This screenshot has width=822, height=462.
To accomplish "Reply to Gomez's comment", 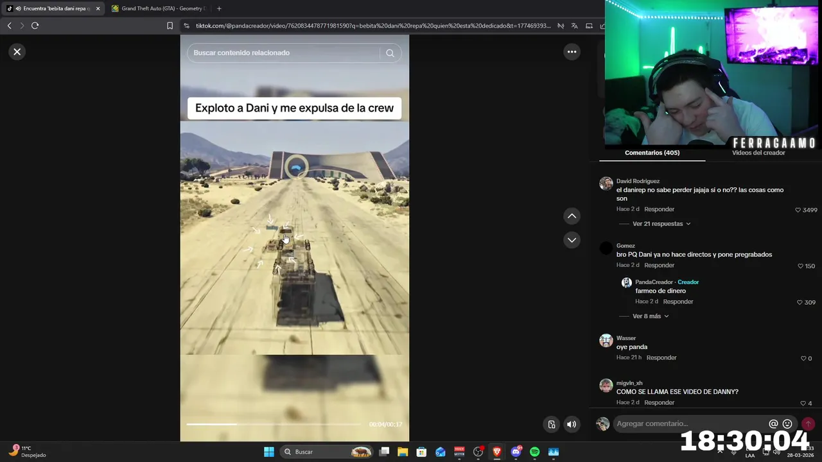I will (659, 265).
